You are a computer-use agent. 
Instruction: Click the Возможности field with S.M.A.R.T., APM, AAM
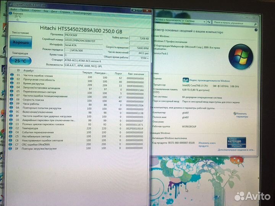point(107,66)
